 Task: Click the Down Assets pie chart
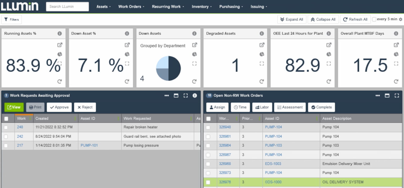(168, 68)
